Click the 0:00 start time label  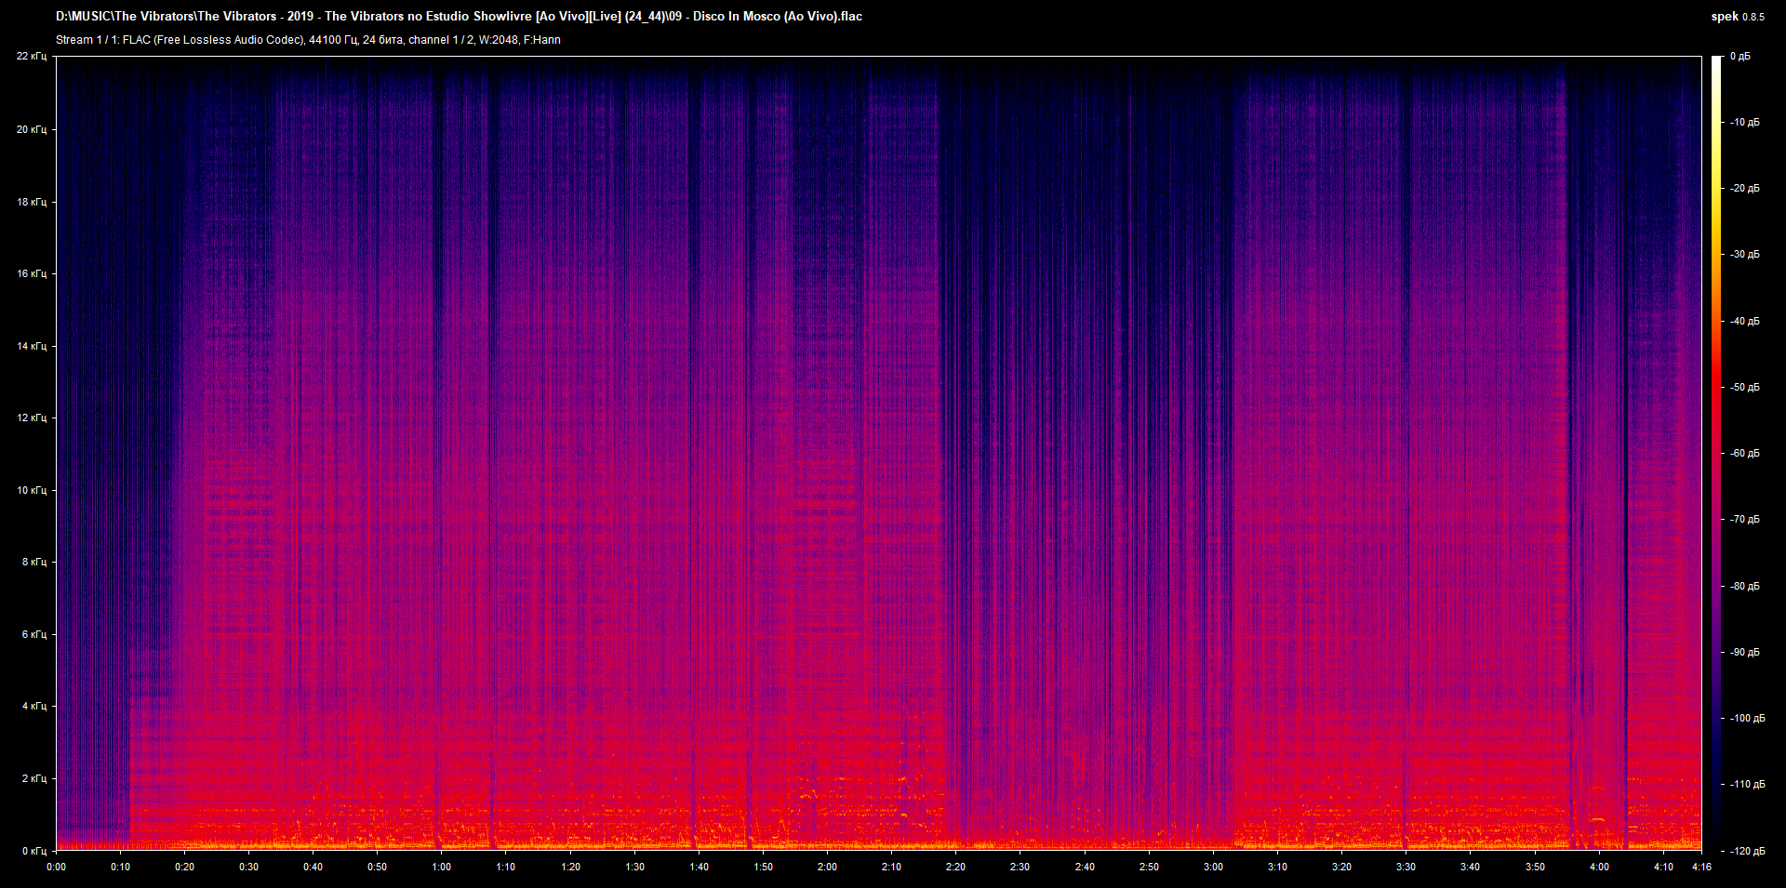click(58, 867)
